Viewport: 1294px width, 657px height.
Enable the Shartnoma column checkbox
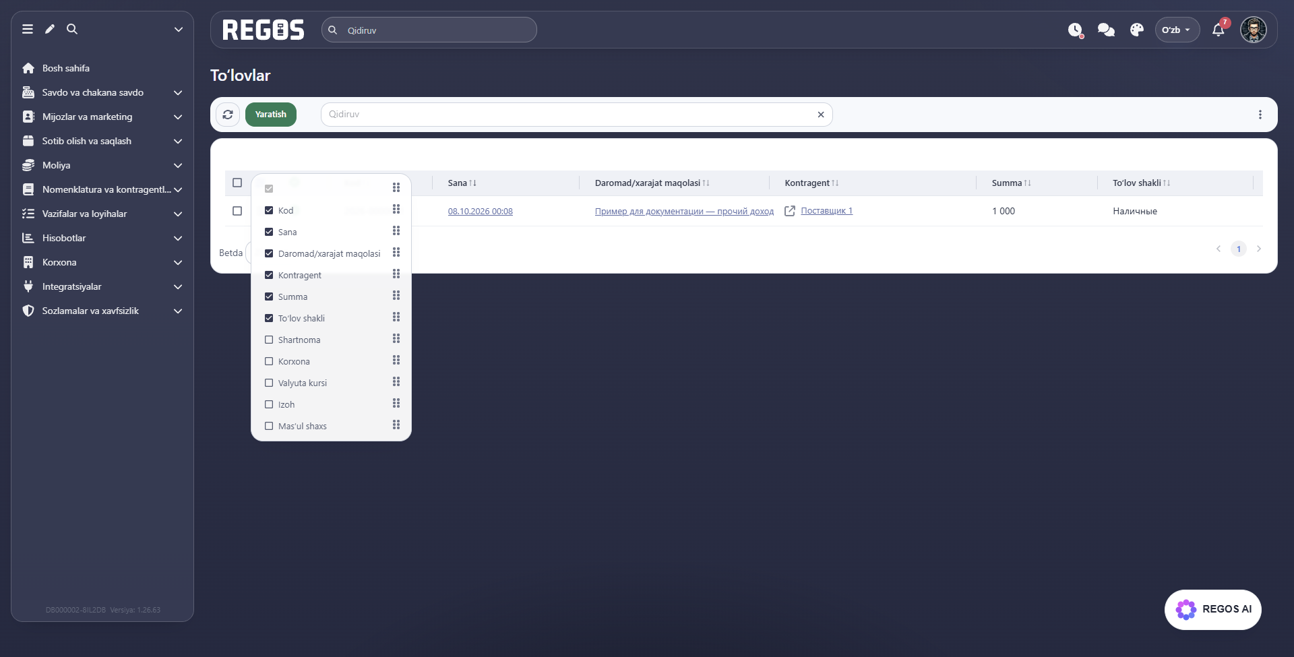click(x=269, y=340)
